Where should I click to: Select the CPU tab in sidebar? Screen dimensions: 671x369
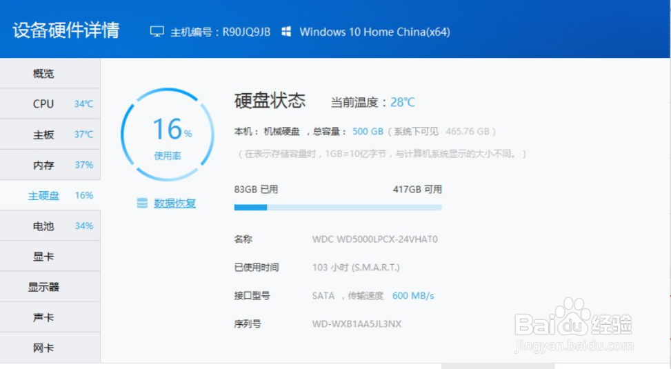[x=50, y=104]
